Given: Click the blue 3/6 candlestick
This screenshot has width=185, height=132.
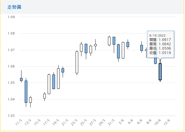Looking at the screenshot, I should click(128, 44).
